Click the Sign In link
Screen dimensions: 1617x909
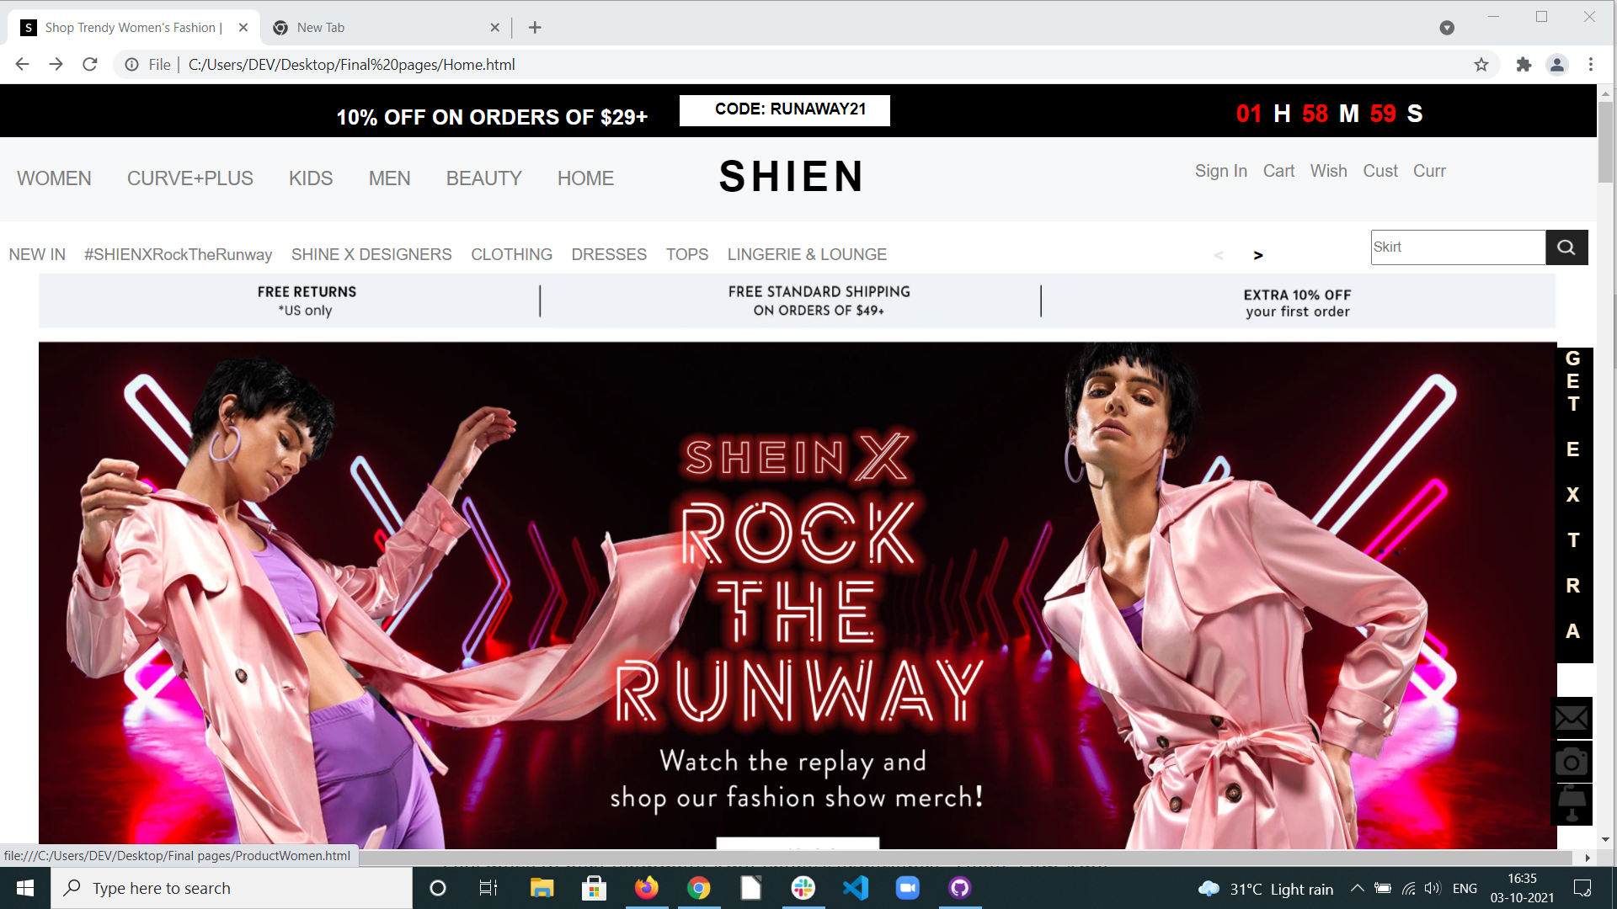[x=1220, y=171]
